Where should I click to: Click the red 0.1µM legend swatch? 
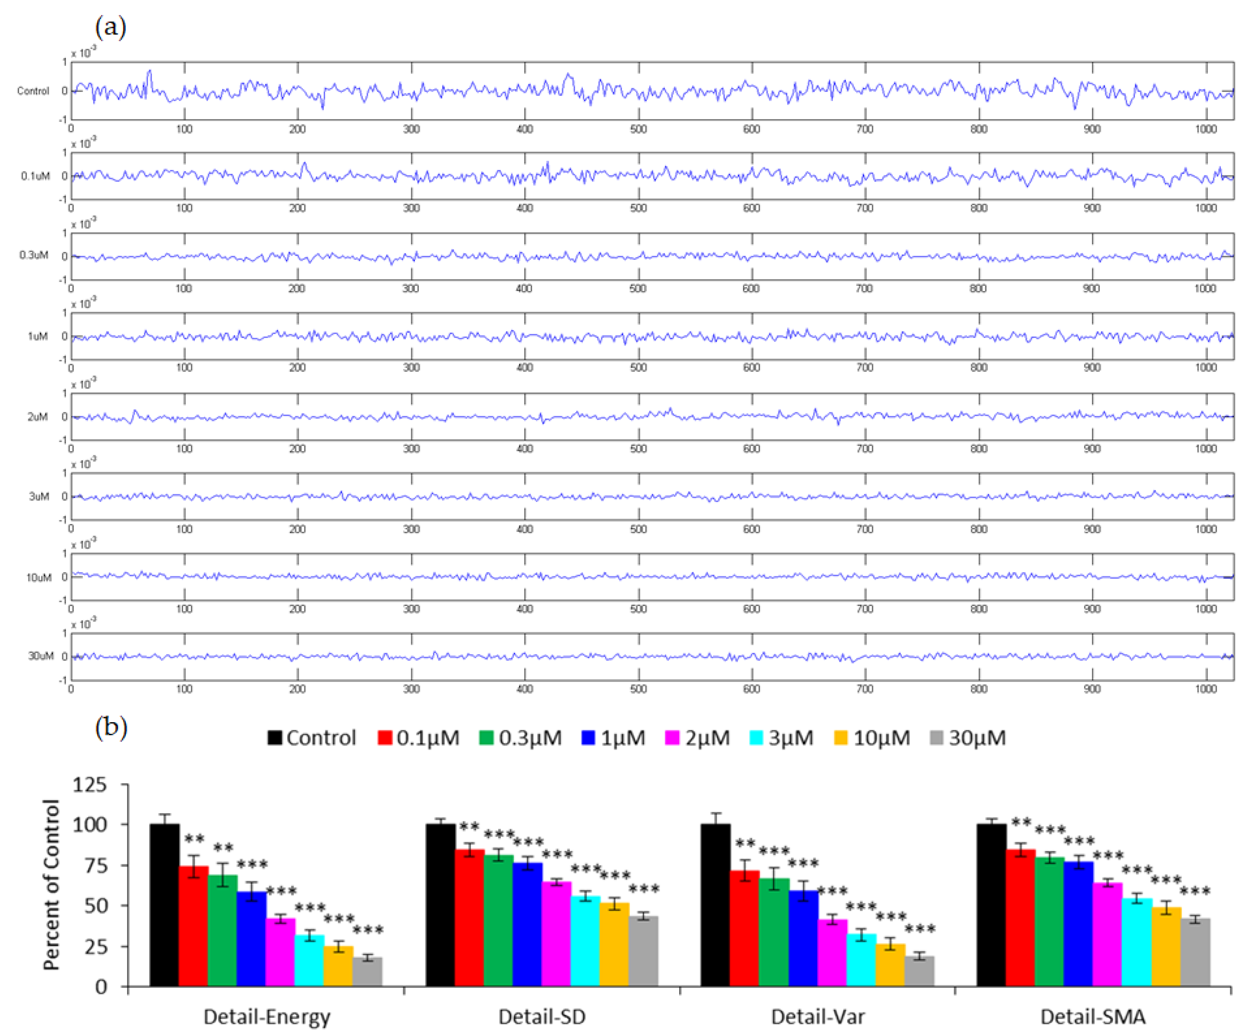tap(385, 737)
